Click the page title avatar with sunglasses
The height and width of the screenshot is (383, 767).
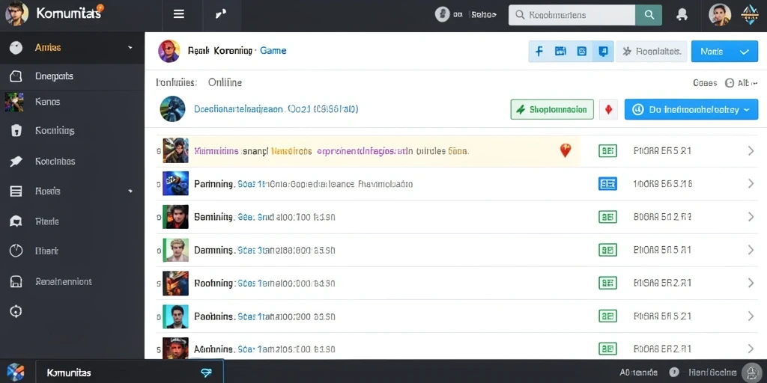[x=169, y=51]
